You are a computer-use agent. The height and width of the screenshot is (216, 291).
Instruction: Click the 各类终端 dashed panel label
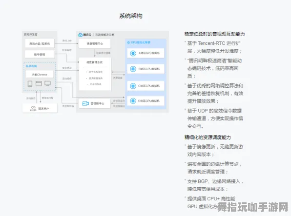point(31,66)
